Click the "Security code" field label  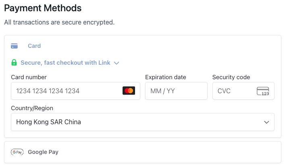pyautogui.click(x=231, y=77)
